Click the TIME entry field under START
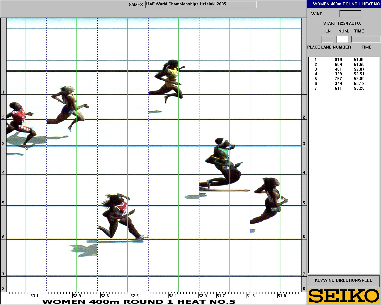 point(366,39)
